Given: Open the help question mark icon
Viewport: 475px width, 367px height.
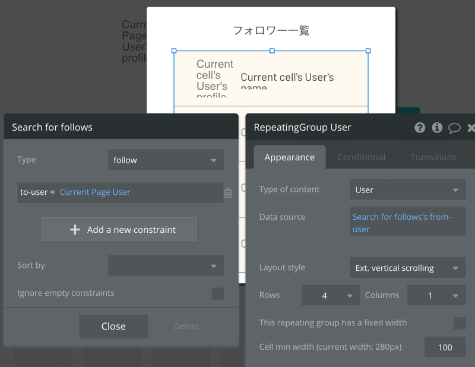Looking at the screenshot, I should [x=420, y=128].
